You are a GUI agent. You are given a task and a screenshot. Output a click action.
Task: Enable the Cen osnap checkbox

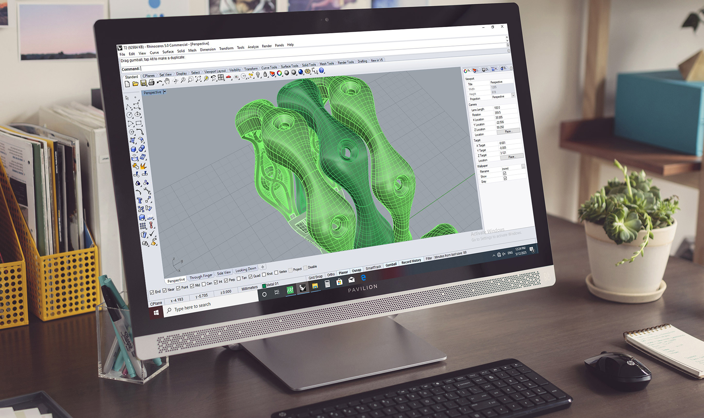(x=204, y=284)
